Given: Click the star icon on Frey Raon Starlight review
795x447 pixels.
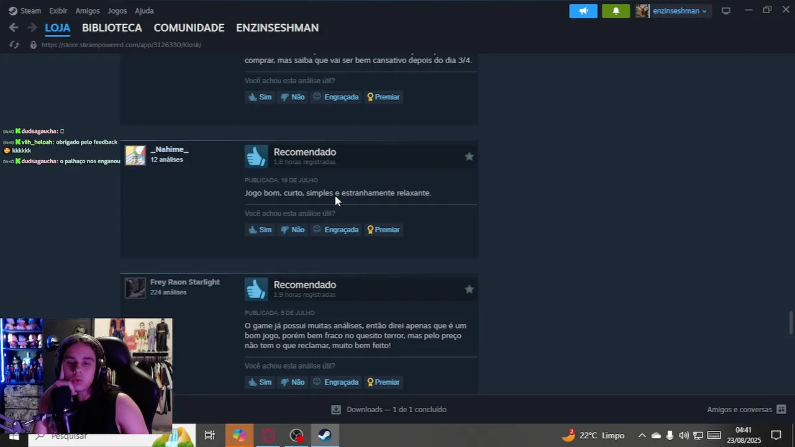Looking at the screenshot, I should pos(469,289).
